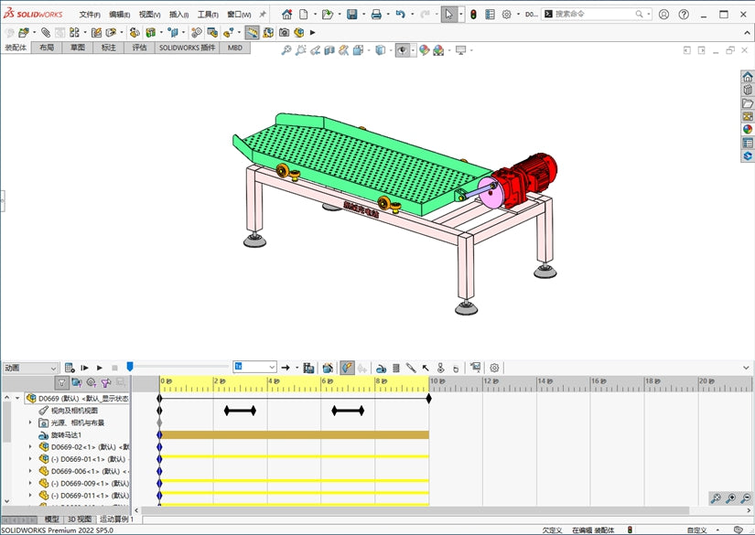The image size is (755, 535).
Task: Select the 运动算例 1 tab
Action: coord(116,519)
